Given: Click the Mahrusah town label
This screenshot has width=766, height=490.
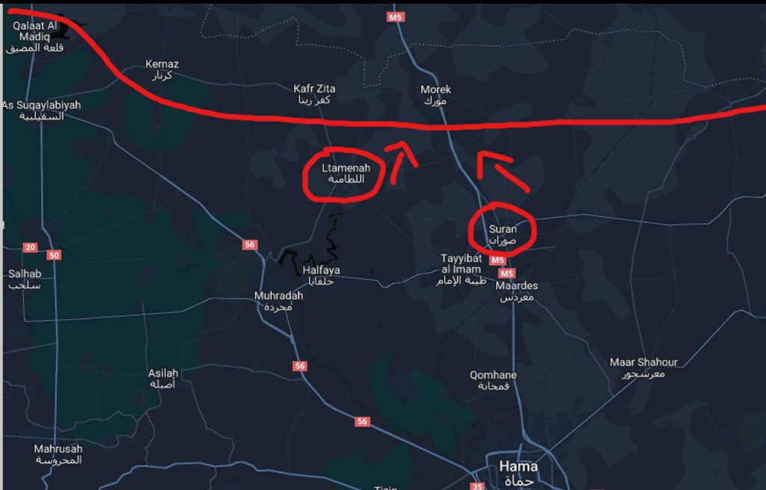Looking at the screenshot, I should coord(58,454).
